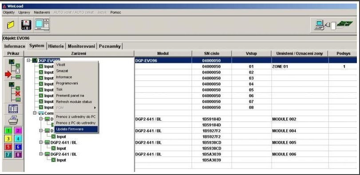
Task: Collapse the MODULE 005 DGP2-641 / BL node
Action: point(41,142)
